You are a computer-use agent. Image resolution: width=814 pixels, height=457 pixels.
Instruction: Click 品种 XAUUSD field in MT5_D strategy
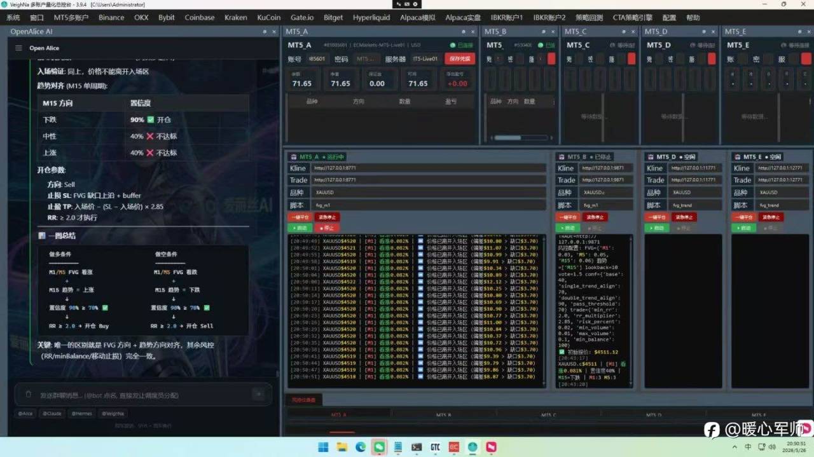pos(695,192)
